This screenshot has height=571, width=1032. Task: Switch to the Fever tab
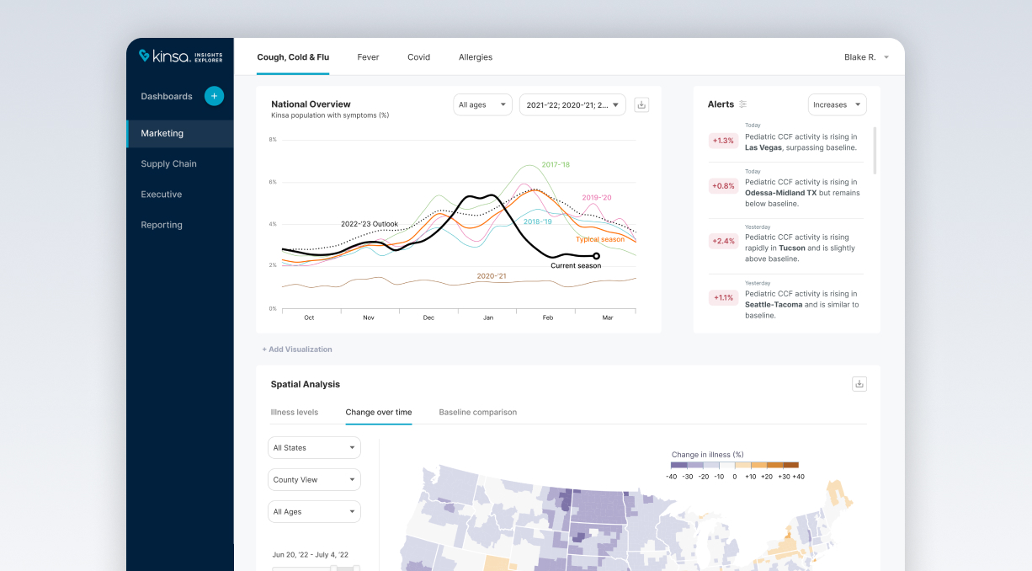pyautogui.click(x=368, y=57)
